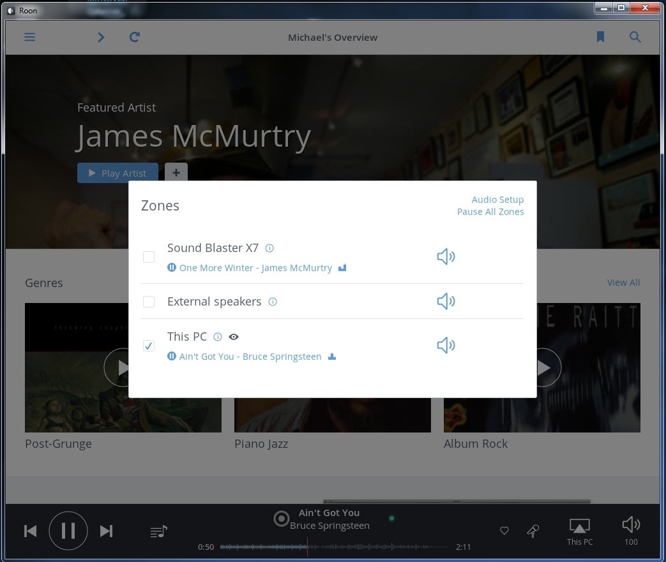Click the James McMurtry featured artist name
666x562 pixels.
[193, 137]
